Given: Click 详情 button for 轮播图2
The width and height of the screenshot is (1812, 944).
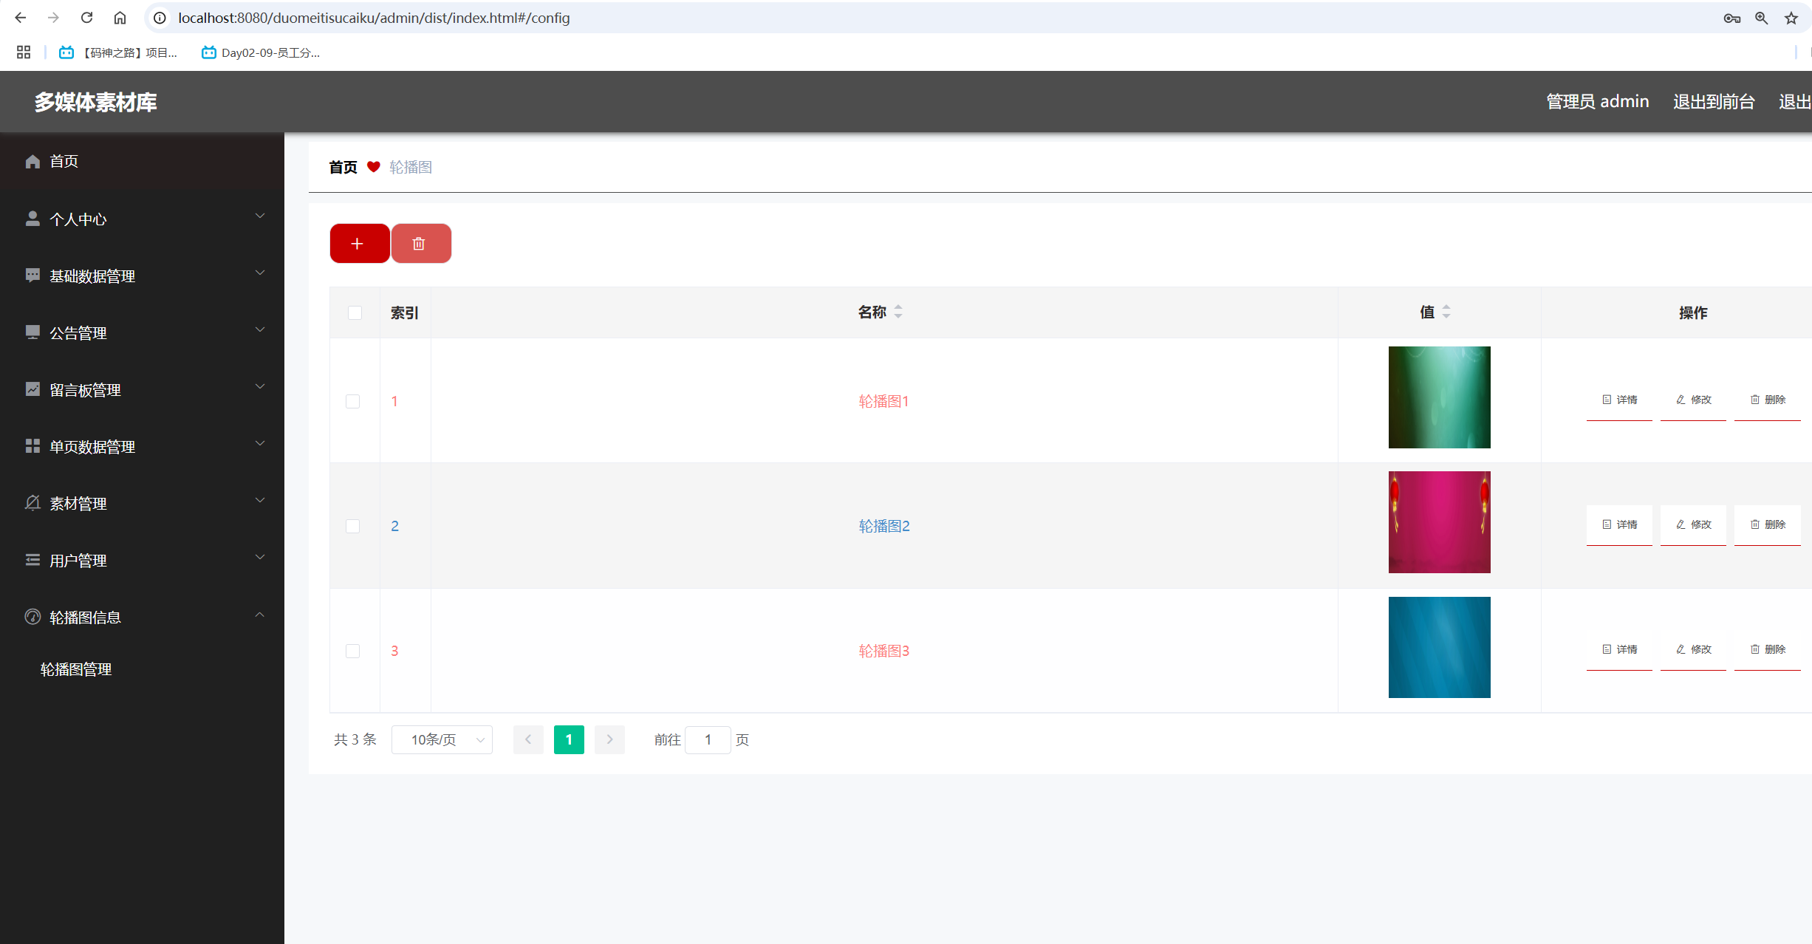Looking at the screenshot, I should [1619, 525].
